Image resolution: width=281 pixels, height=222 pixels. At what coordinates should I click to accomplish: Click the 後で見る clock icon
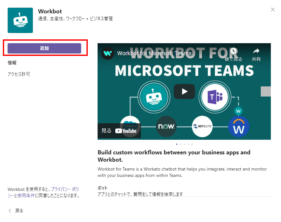point(233,51)
